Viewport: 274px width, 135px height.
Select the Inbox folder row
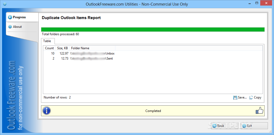153,53
